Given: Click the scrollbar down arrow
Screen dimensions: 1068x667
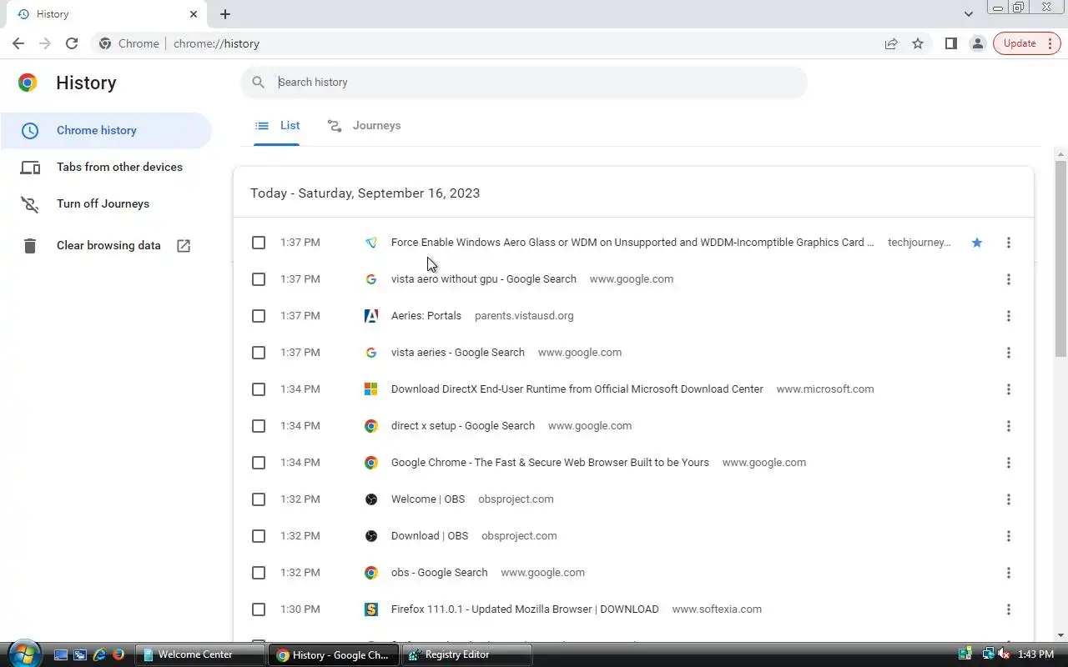Looking at the screenshot, I should [1060, 635].
